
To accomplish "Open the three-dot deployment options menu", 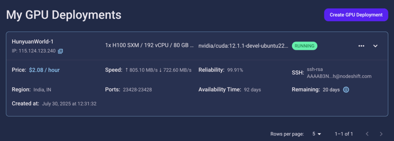I will point(361,46).
